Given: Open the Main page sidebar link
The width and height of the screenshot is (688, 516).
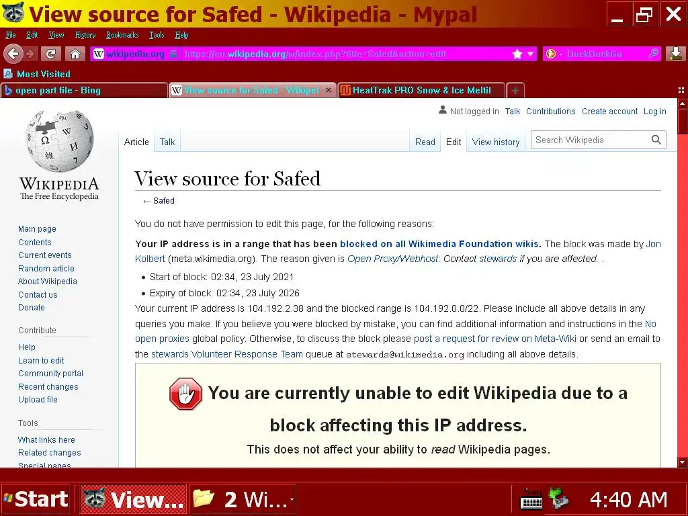Looking at the screenshot, I should tap(38, 229).
